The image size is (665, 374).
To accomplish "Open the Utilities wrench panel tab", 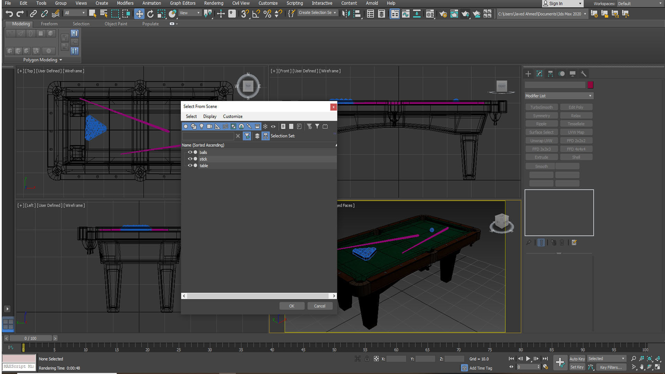I will 584,74.
